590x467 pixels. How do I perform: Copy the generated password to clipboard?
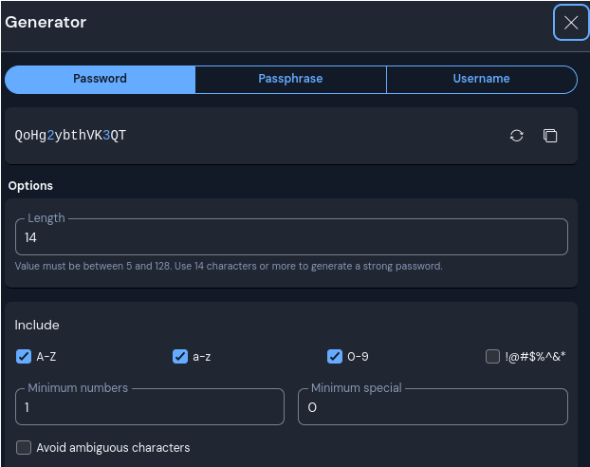(550, 136)
